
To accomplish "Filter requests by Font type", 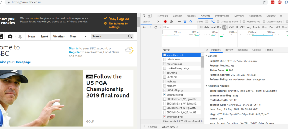I will click(265, 27).
